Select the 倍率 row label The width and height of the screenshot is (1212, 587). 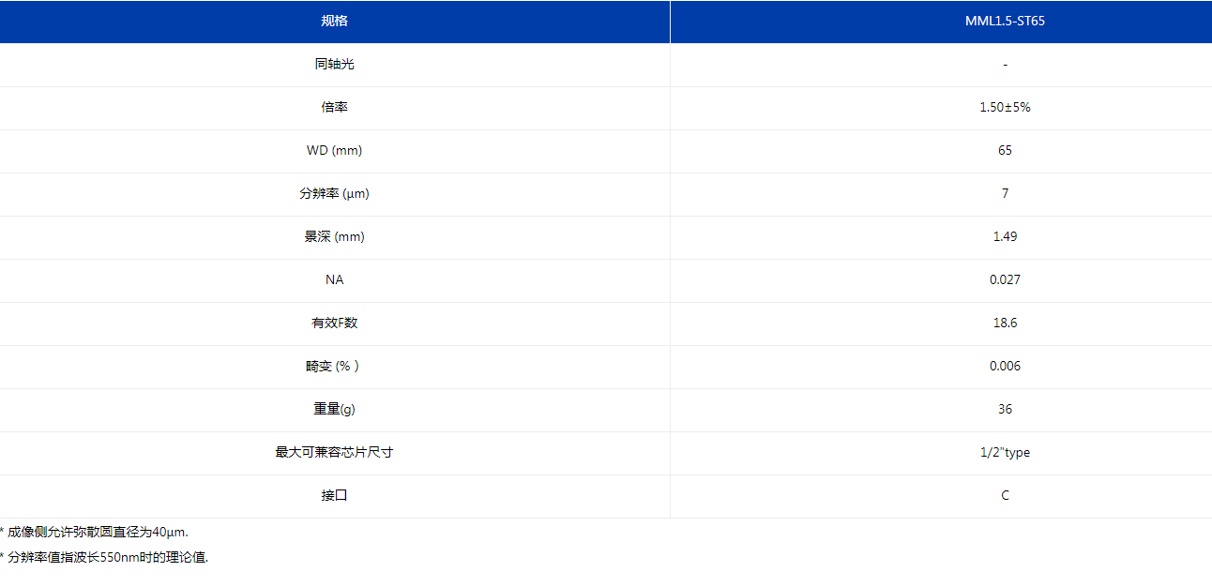tap(335, 108)
